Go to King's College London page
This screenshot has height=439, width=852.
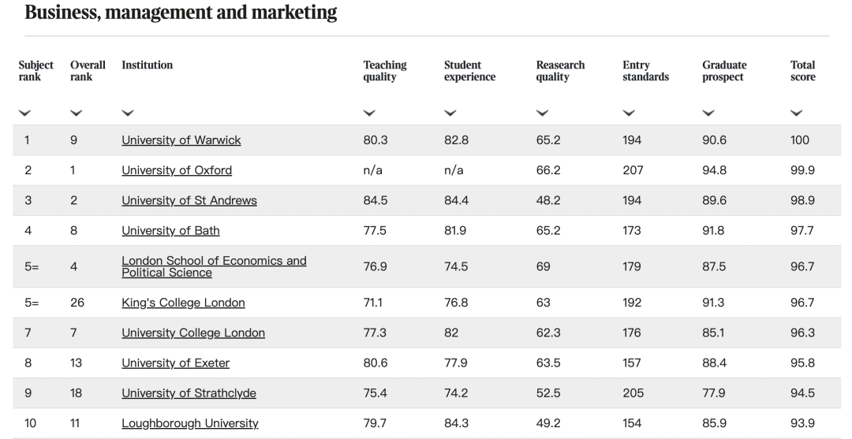pos(183,303)
